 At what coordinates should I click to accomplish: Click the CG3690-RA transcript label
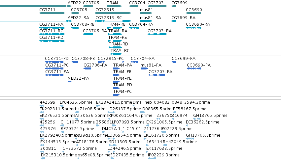coord(198,24)
